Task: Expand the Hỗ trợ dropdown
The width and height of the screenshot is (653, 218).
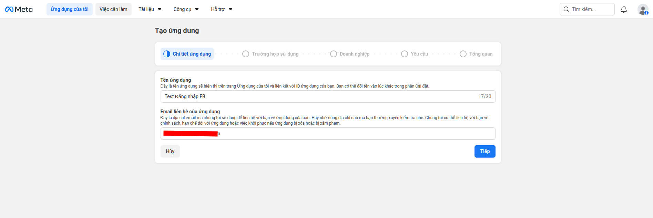Action: tap(222, 9)
